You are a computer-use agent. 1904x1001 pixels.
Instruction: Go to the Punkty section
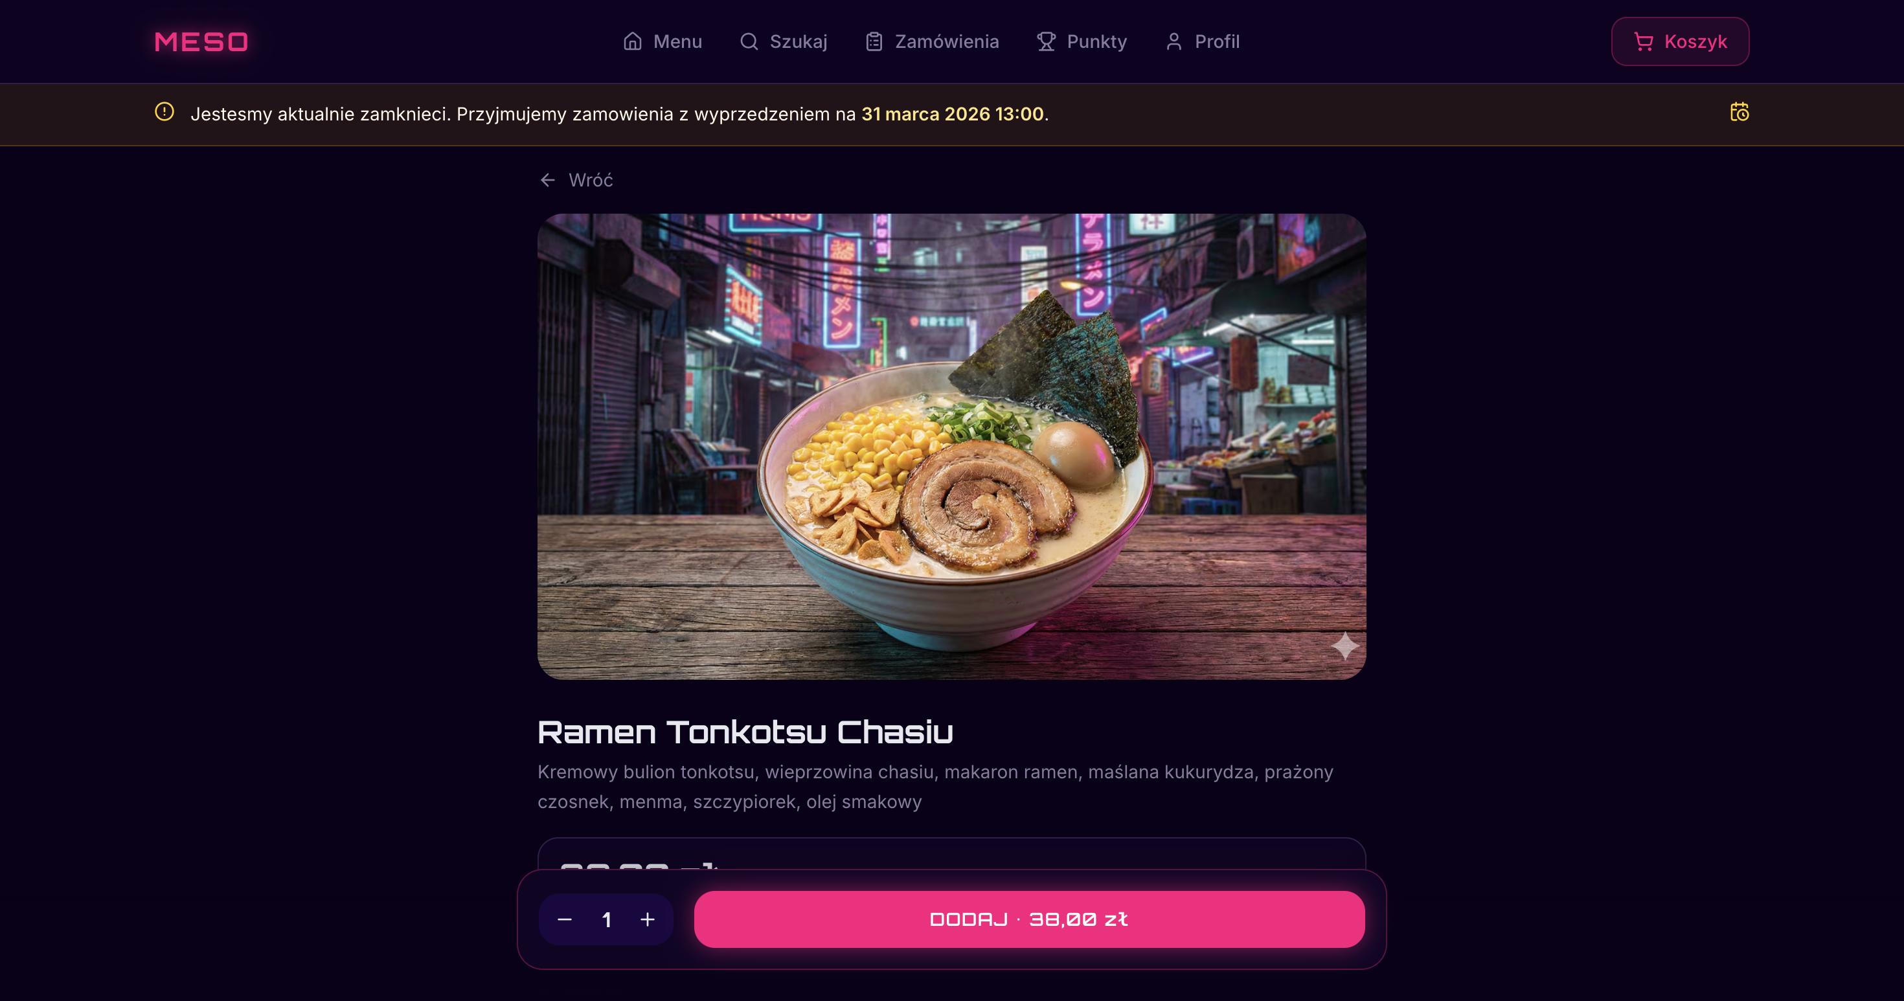(1082, 41)
